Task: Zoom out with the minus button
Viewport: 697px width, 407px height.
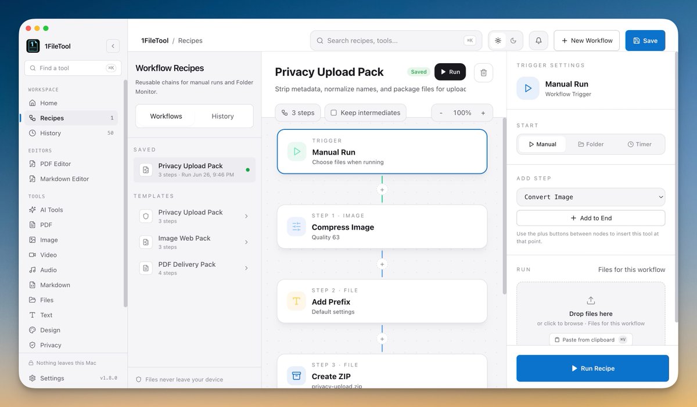Action: pyautogui.click(x=441, y=112)
